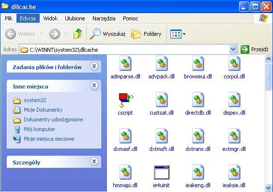
Task: Open the Narzędzia menu
Action: click(x=104, y=18)
